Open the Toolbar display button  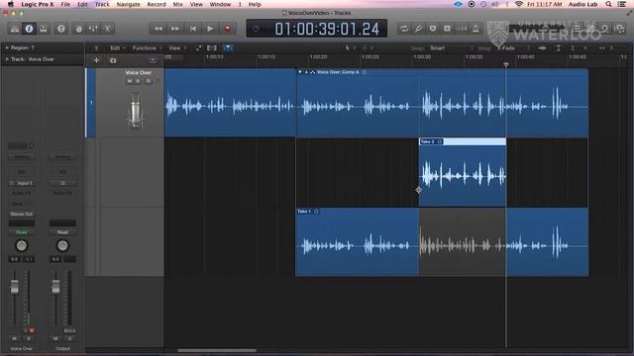tap(44, 29)
